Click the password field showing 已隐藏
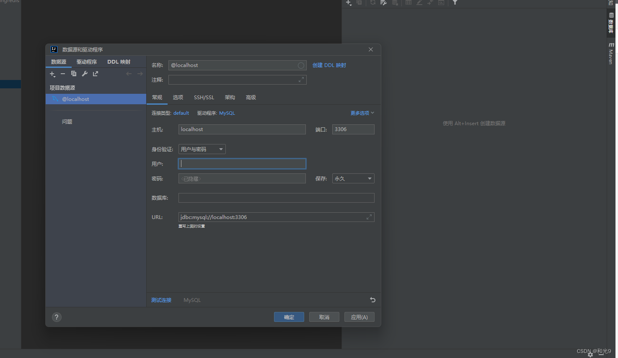 pyautogui.click(x=242, y=178)
